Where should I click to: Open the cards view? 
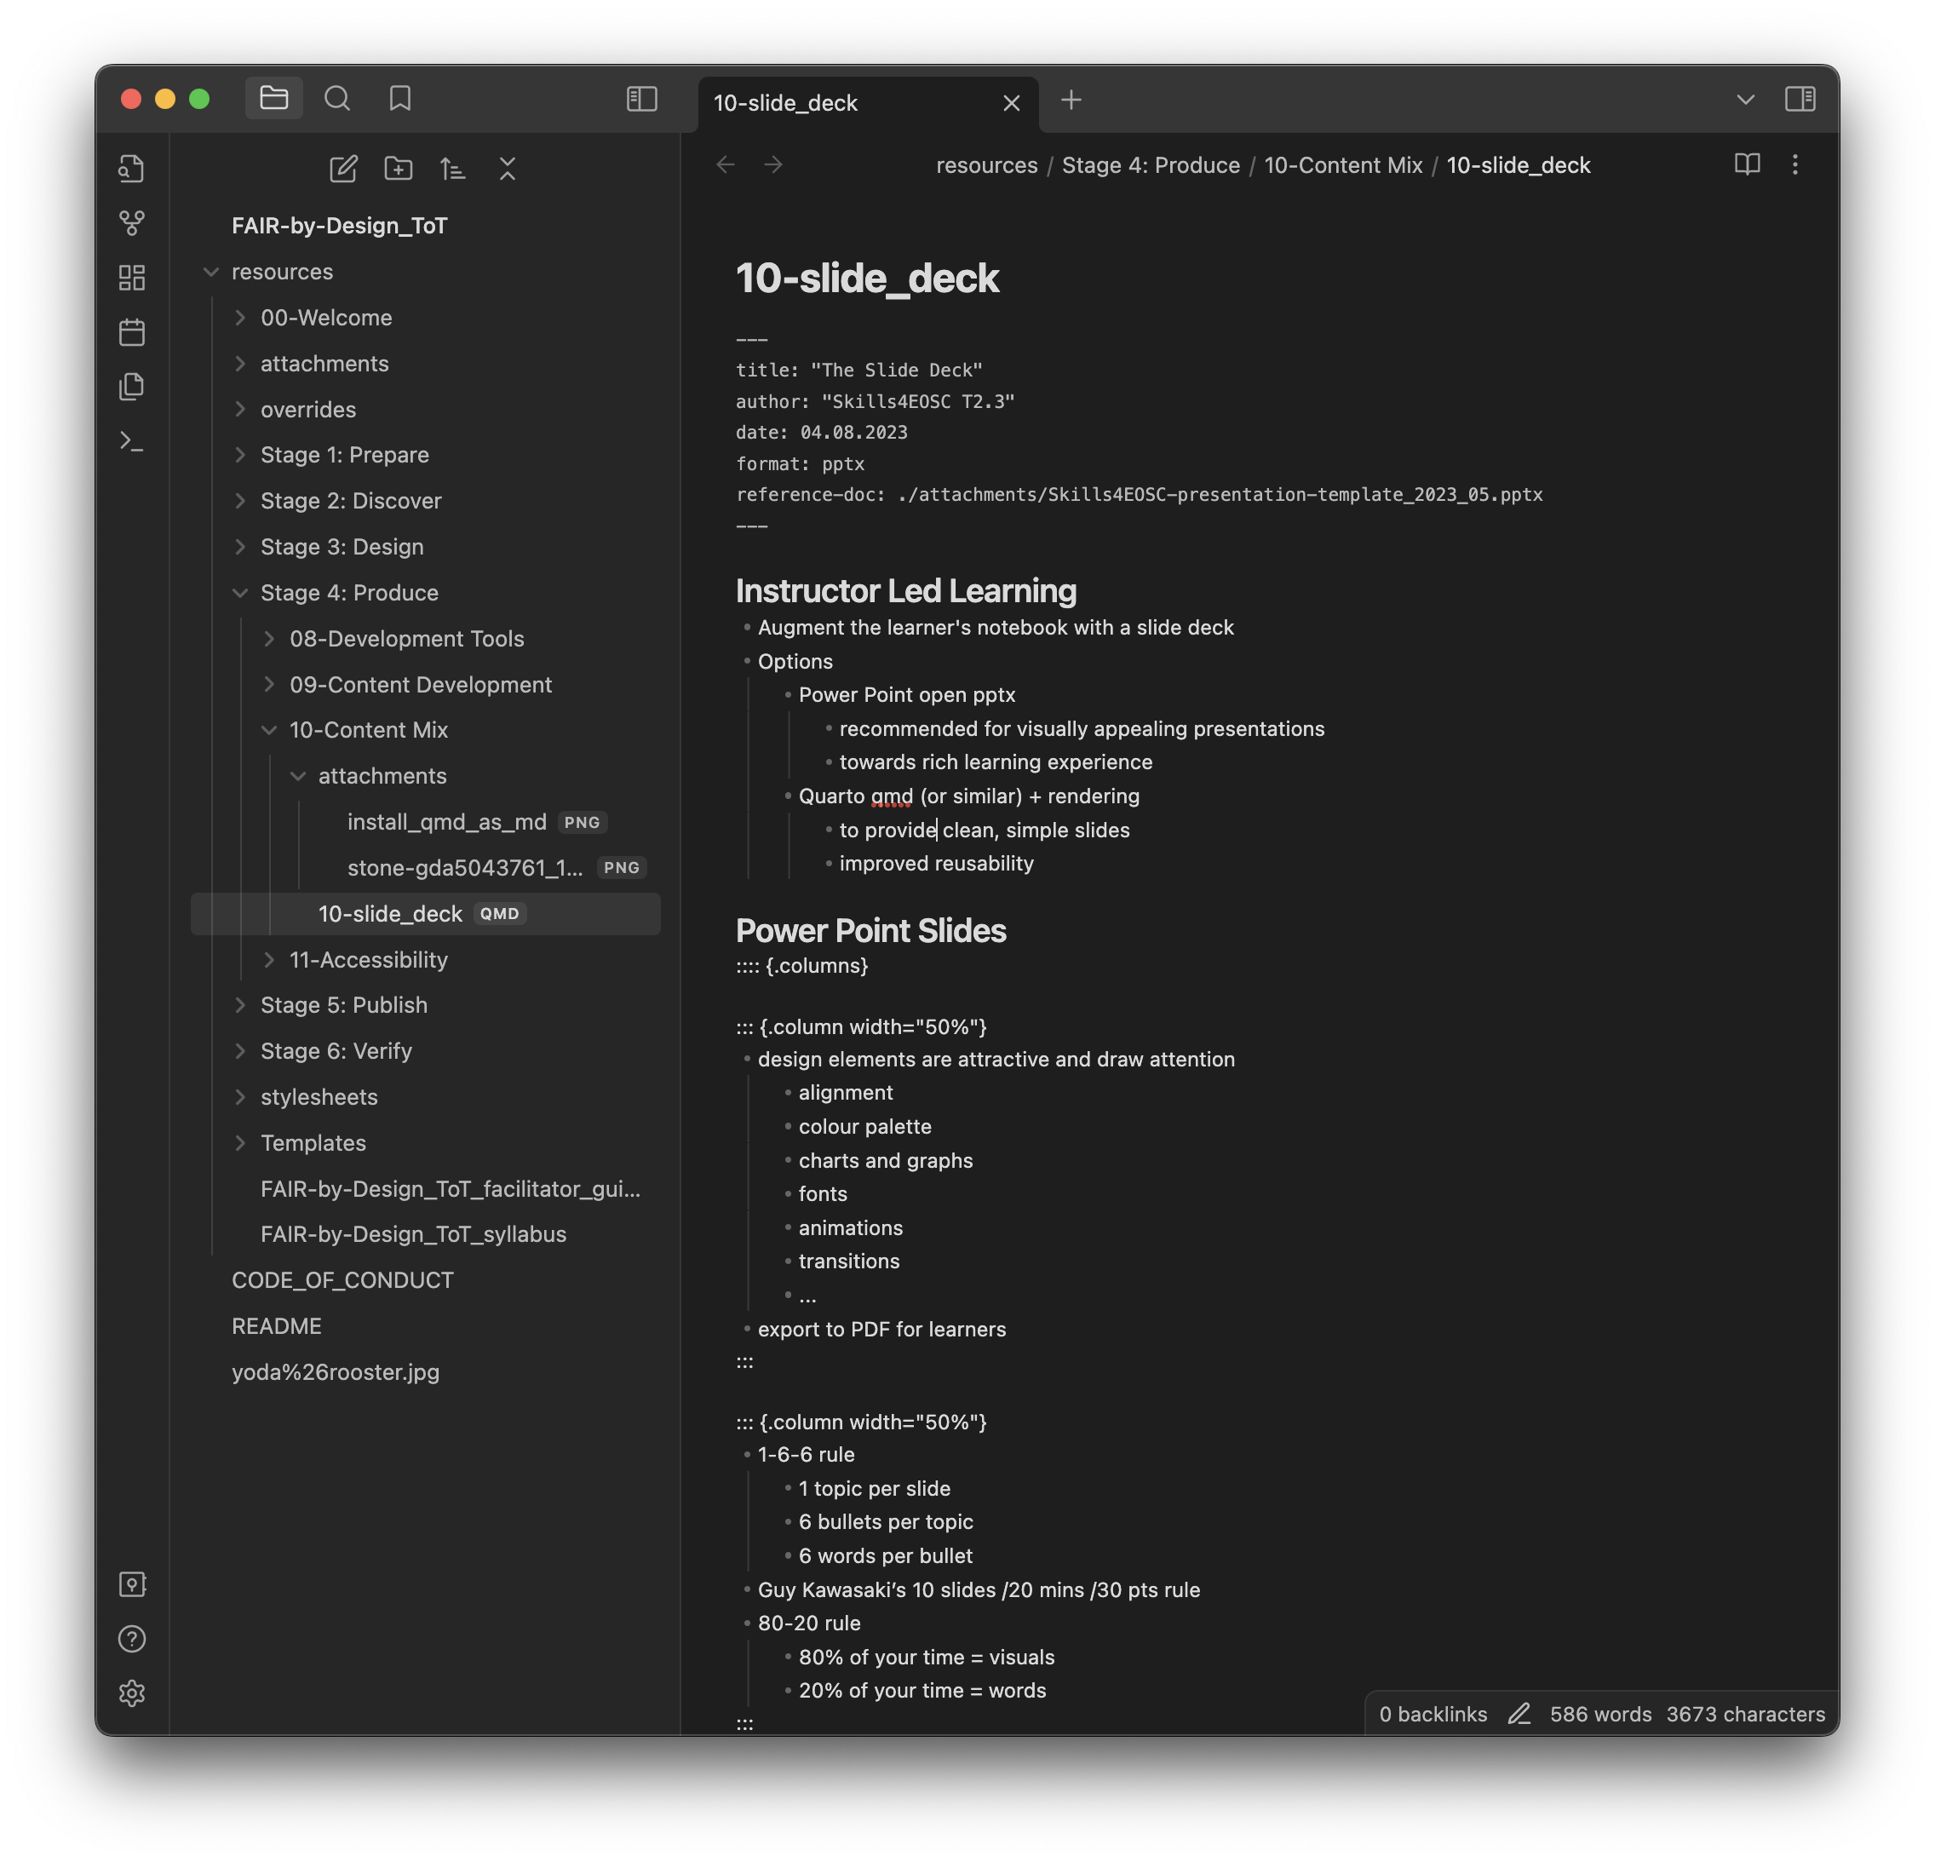[132, 278]
